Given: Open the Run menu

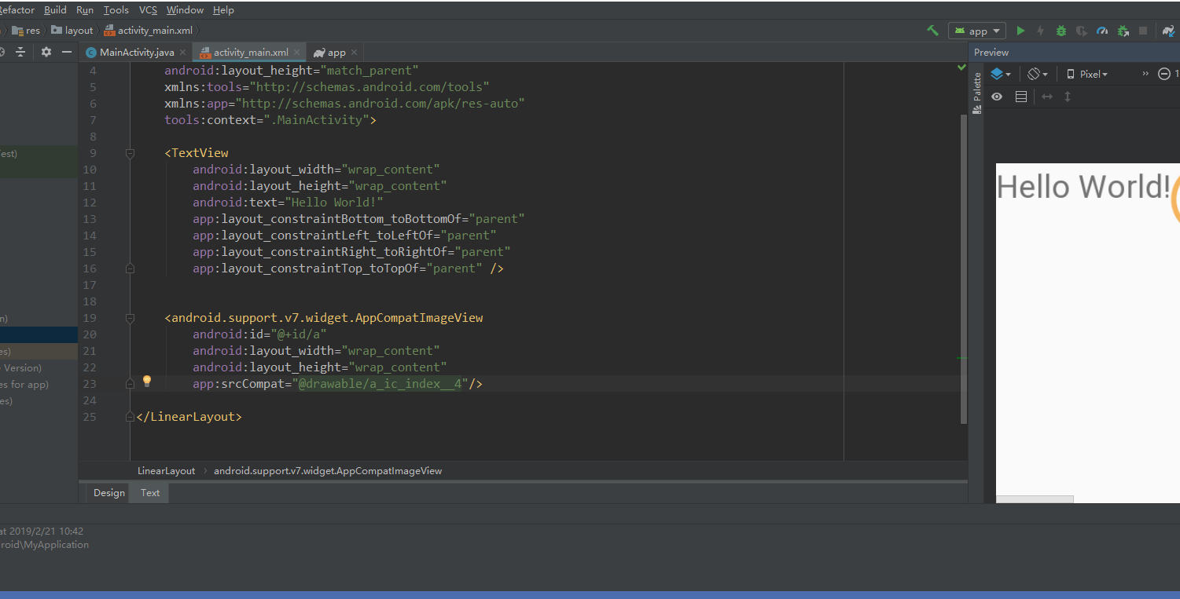Looking at the screenshot, I should 85,10.
